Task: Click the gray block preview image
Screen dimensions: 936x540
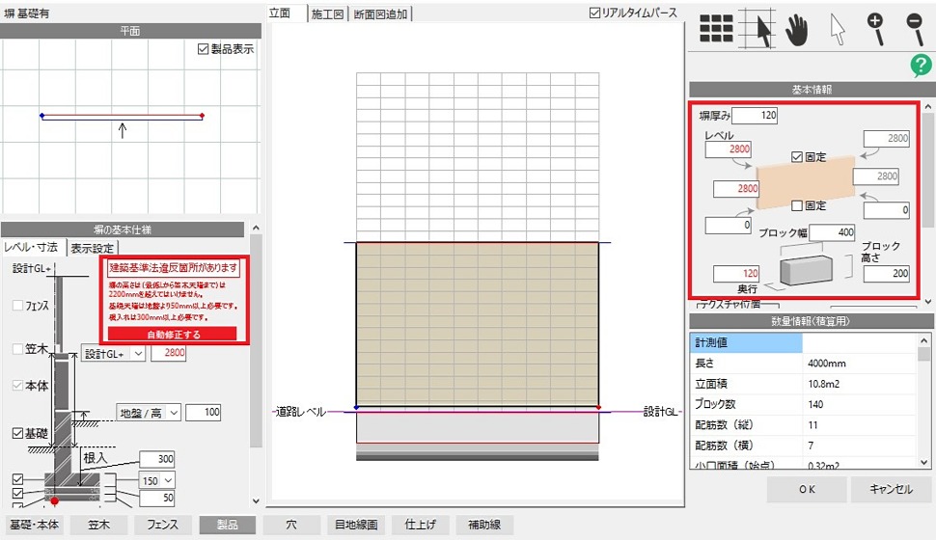Action: coord(806,270)
